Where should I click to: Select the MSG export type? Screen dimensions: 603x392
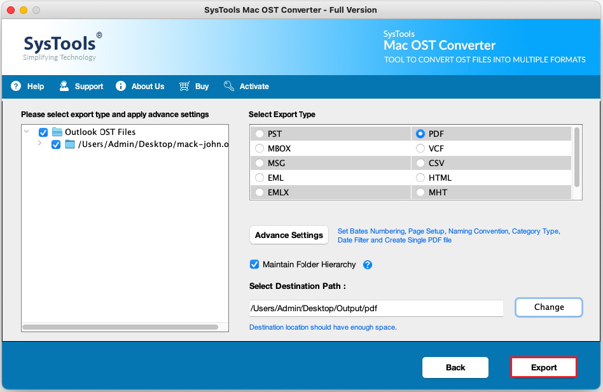click(260, 163)
